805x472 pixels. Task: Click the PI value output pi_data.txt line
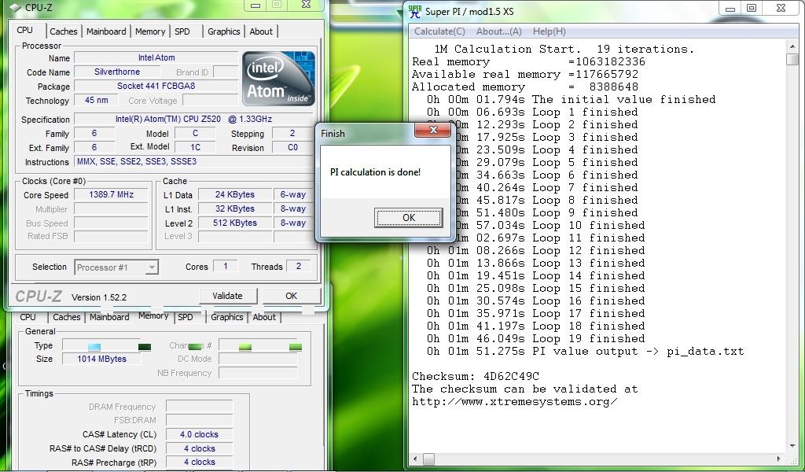[585, 352]
